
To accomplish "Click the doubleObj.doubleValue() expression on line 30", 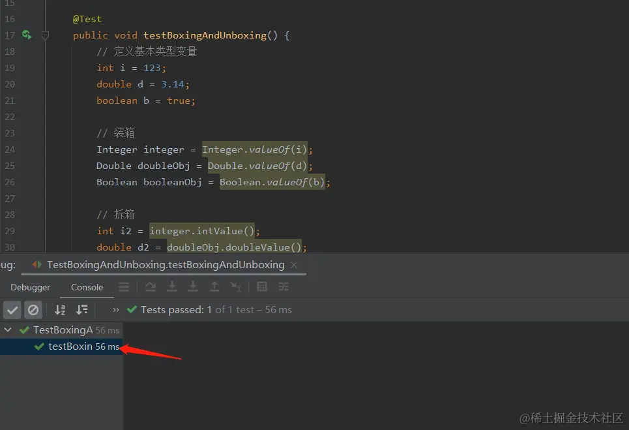I will tap(234, 247).
